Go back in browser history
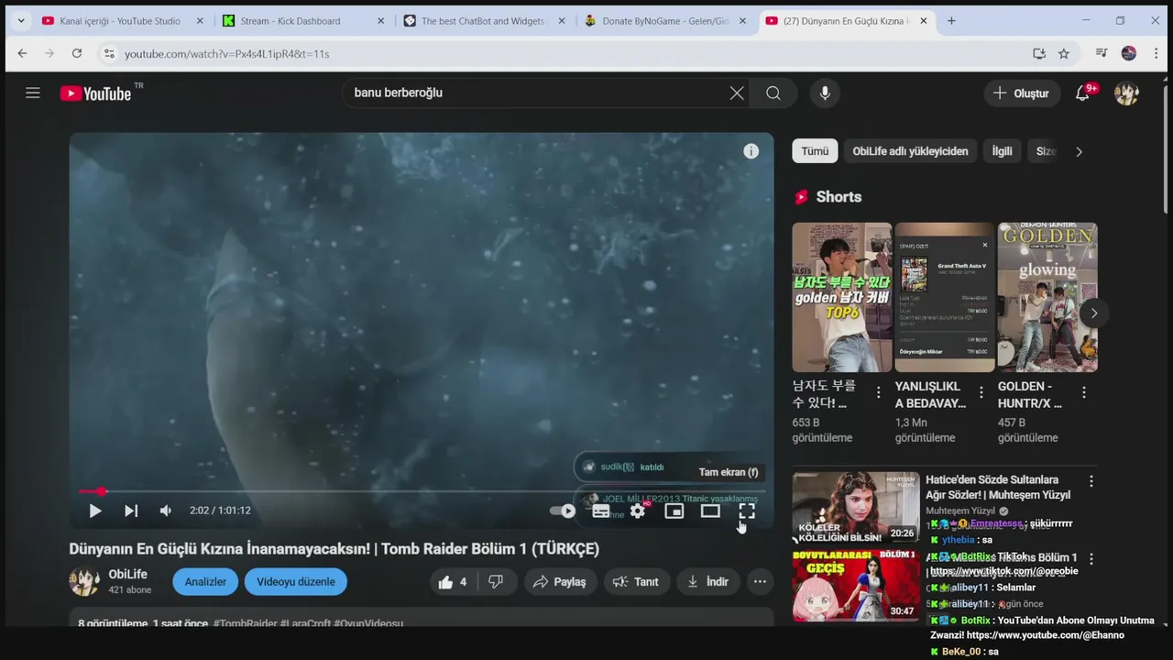 23,54
